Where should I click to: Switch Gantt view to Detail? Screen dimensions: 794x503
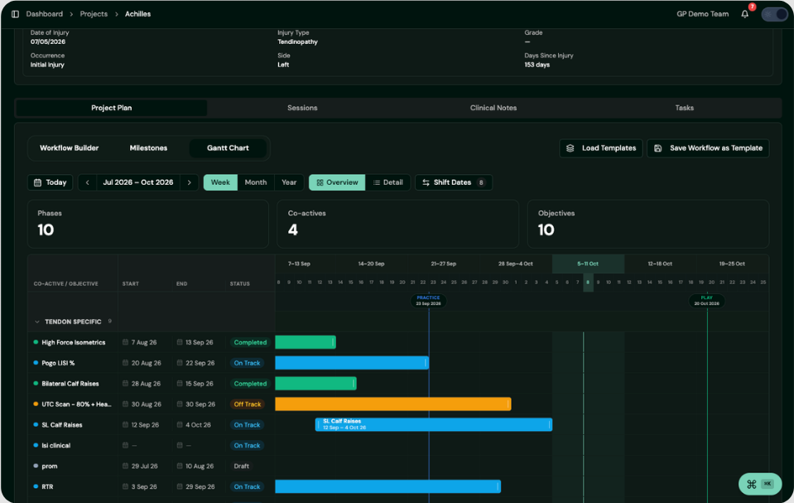click(x=387, y=182)
